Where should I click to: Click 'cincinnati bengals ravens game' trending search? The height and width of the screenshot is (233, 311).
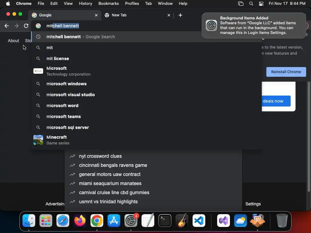tap(153, 165)
